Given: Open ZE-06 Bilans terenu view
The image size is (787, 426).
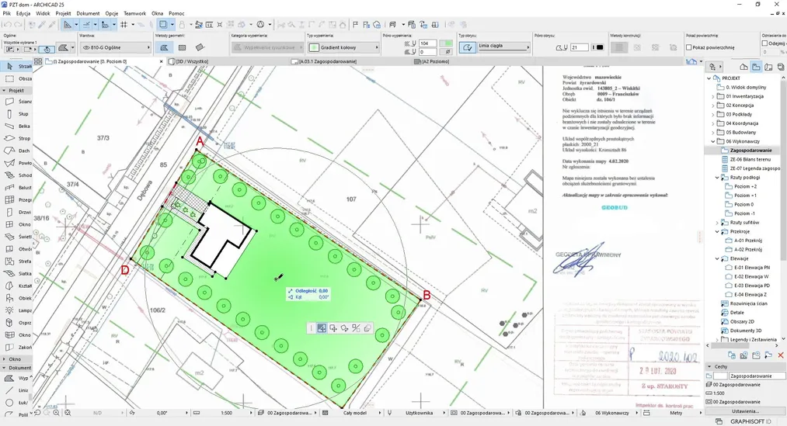Looking at the screenshot, I should pos(750,159).
